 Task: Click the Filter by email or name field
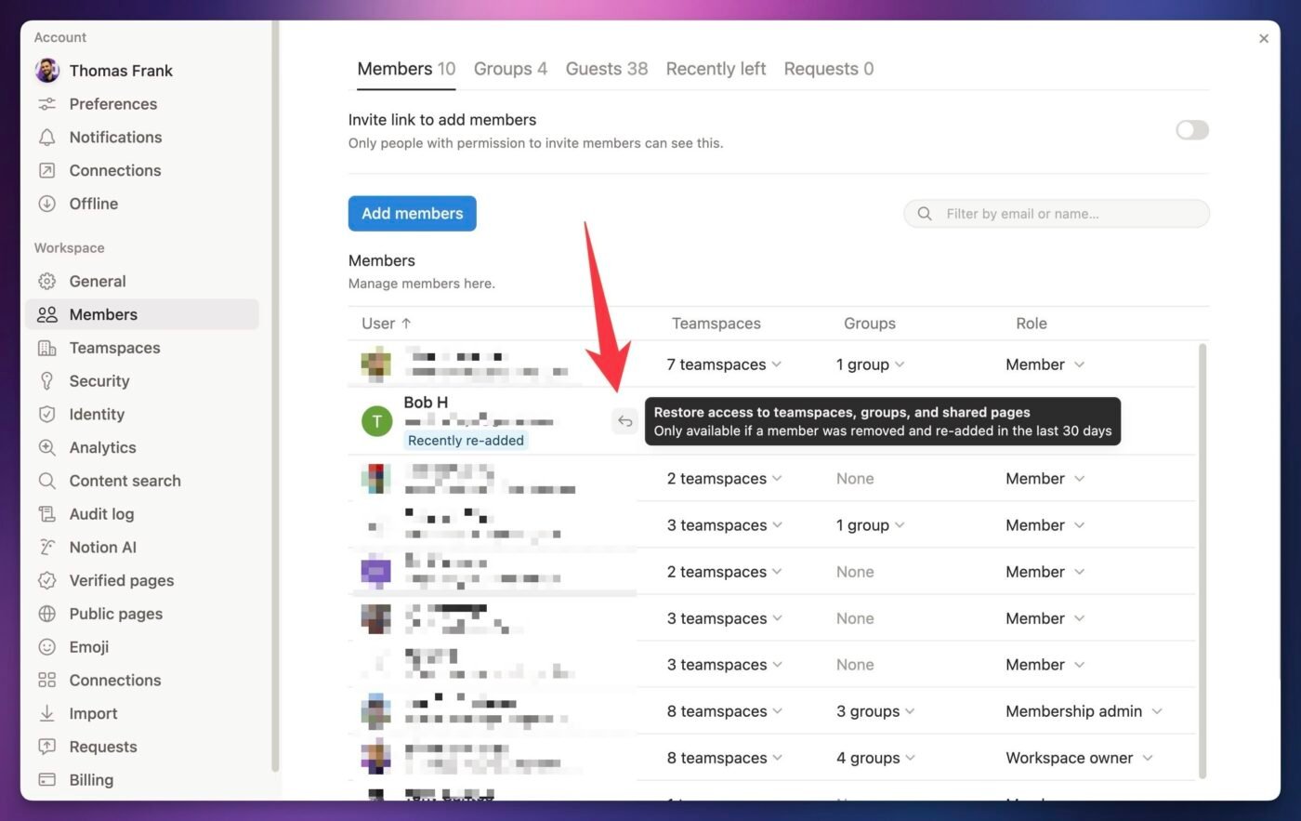[x=1056, y=213]
